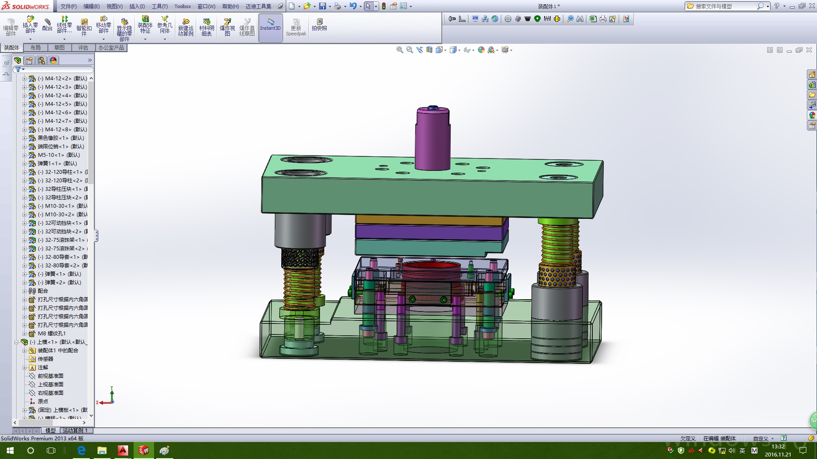Toggle the Hide/Show Items glasses icon
The image size is (817, 459).
point(466,50)
